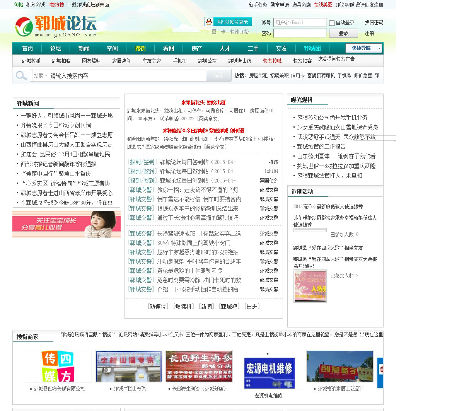The width and height of the screenshot is (464, 411).
Task: Go to the 人才 navigation tab
Action: [225, 48]
